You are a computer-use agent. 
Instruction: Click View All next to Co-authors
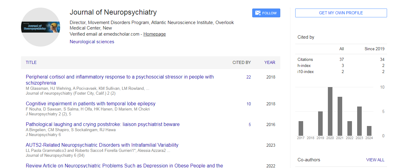coord(375,160)
